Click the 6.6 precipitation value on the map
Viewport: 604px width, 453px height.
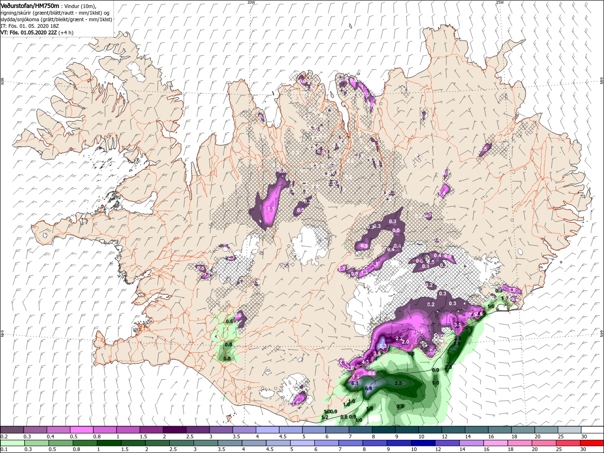(x=369, y=388)
